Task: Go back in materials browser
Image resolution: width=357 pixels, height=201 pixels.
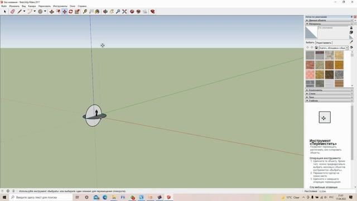Action: click(x=307, y=47)
